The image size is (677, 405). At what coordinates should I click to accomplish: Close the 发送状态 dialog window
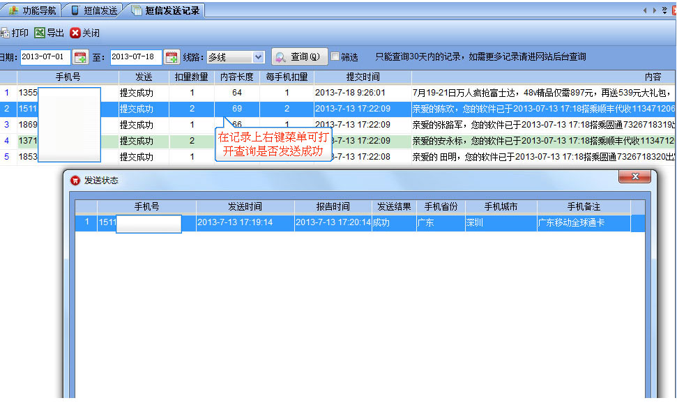634,178
